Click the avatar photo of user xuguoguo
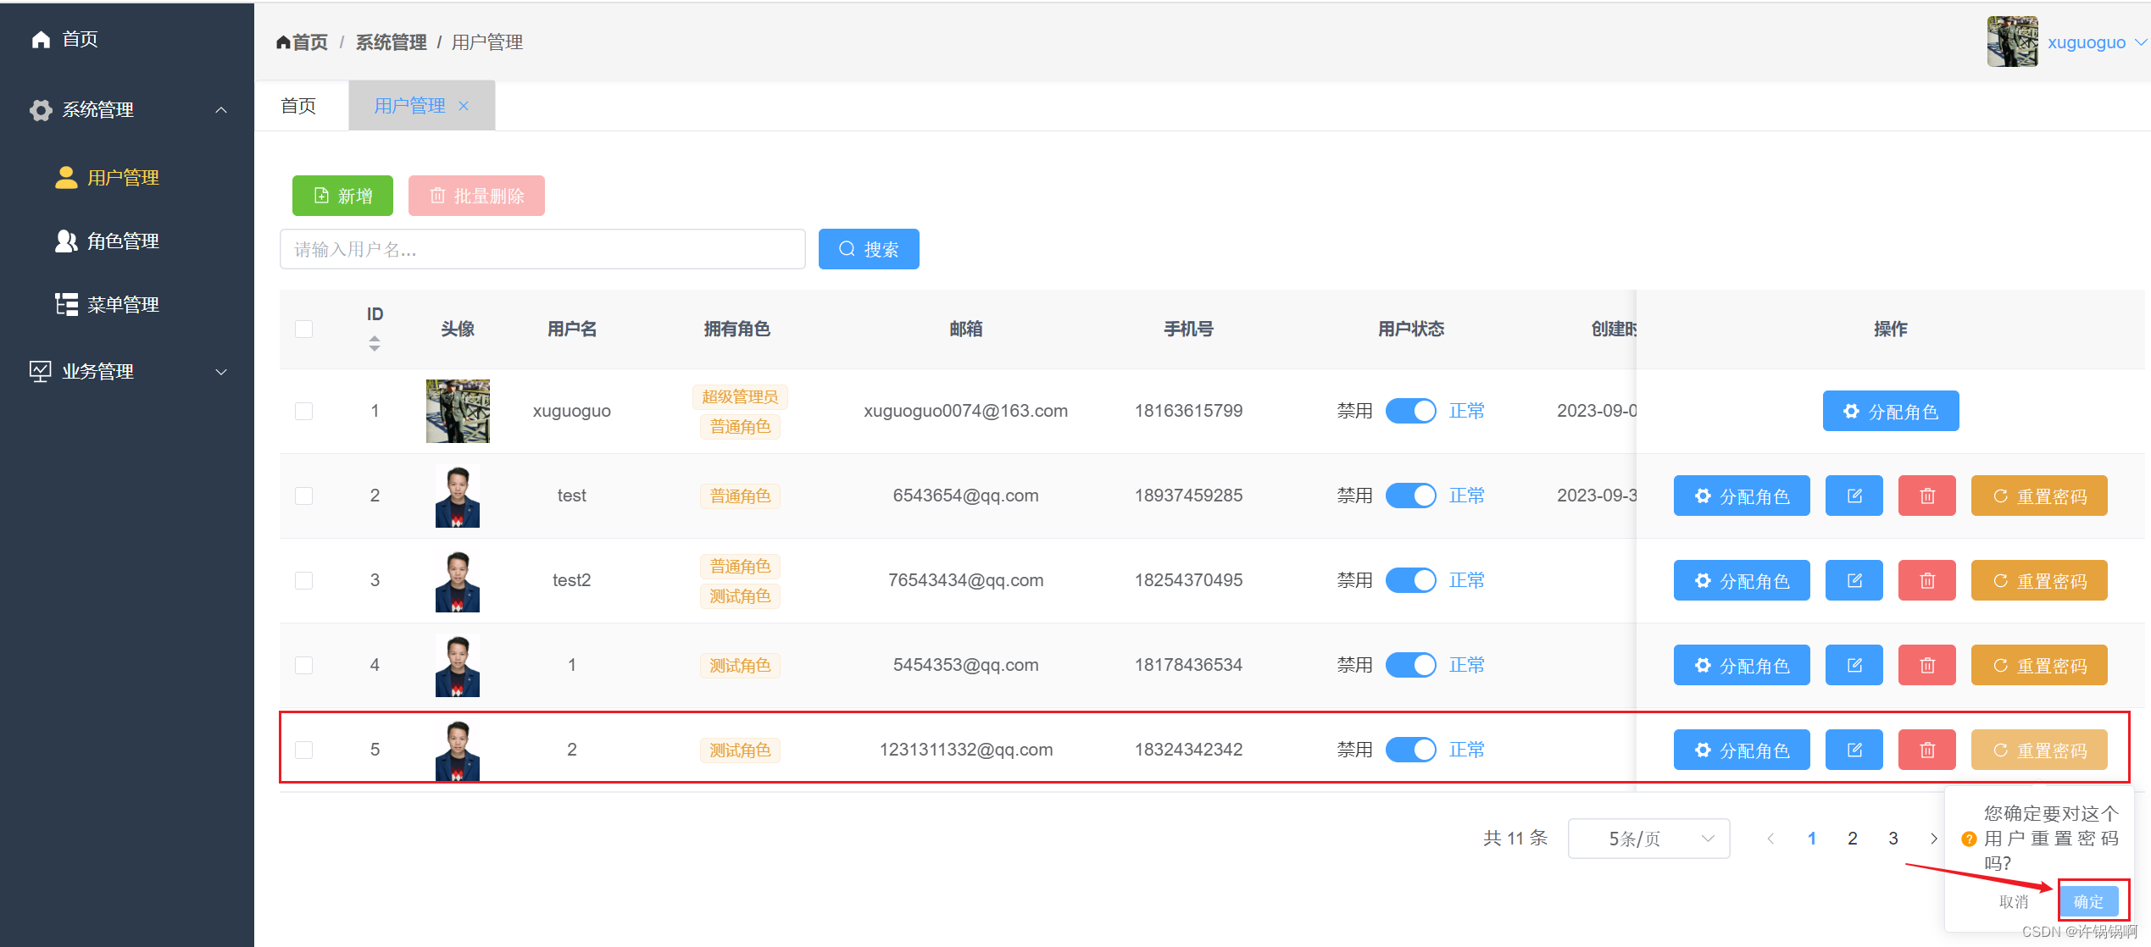This screenshot has width=2151, height=947. (x=458, y=411)
